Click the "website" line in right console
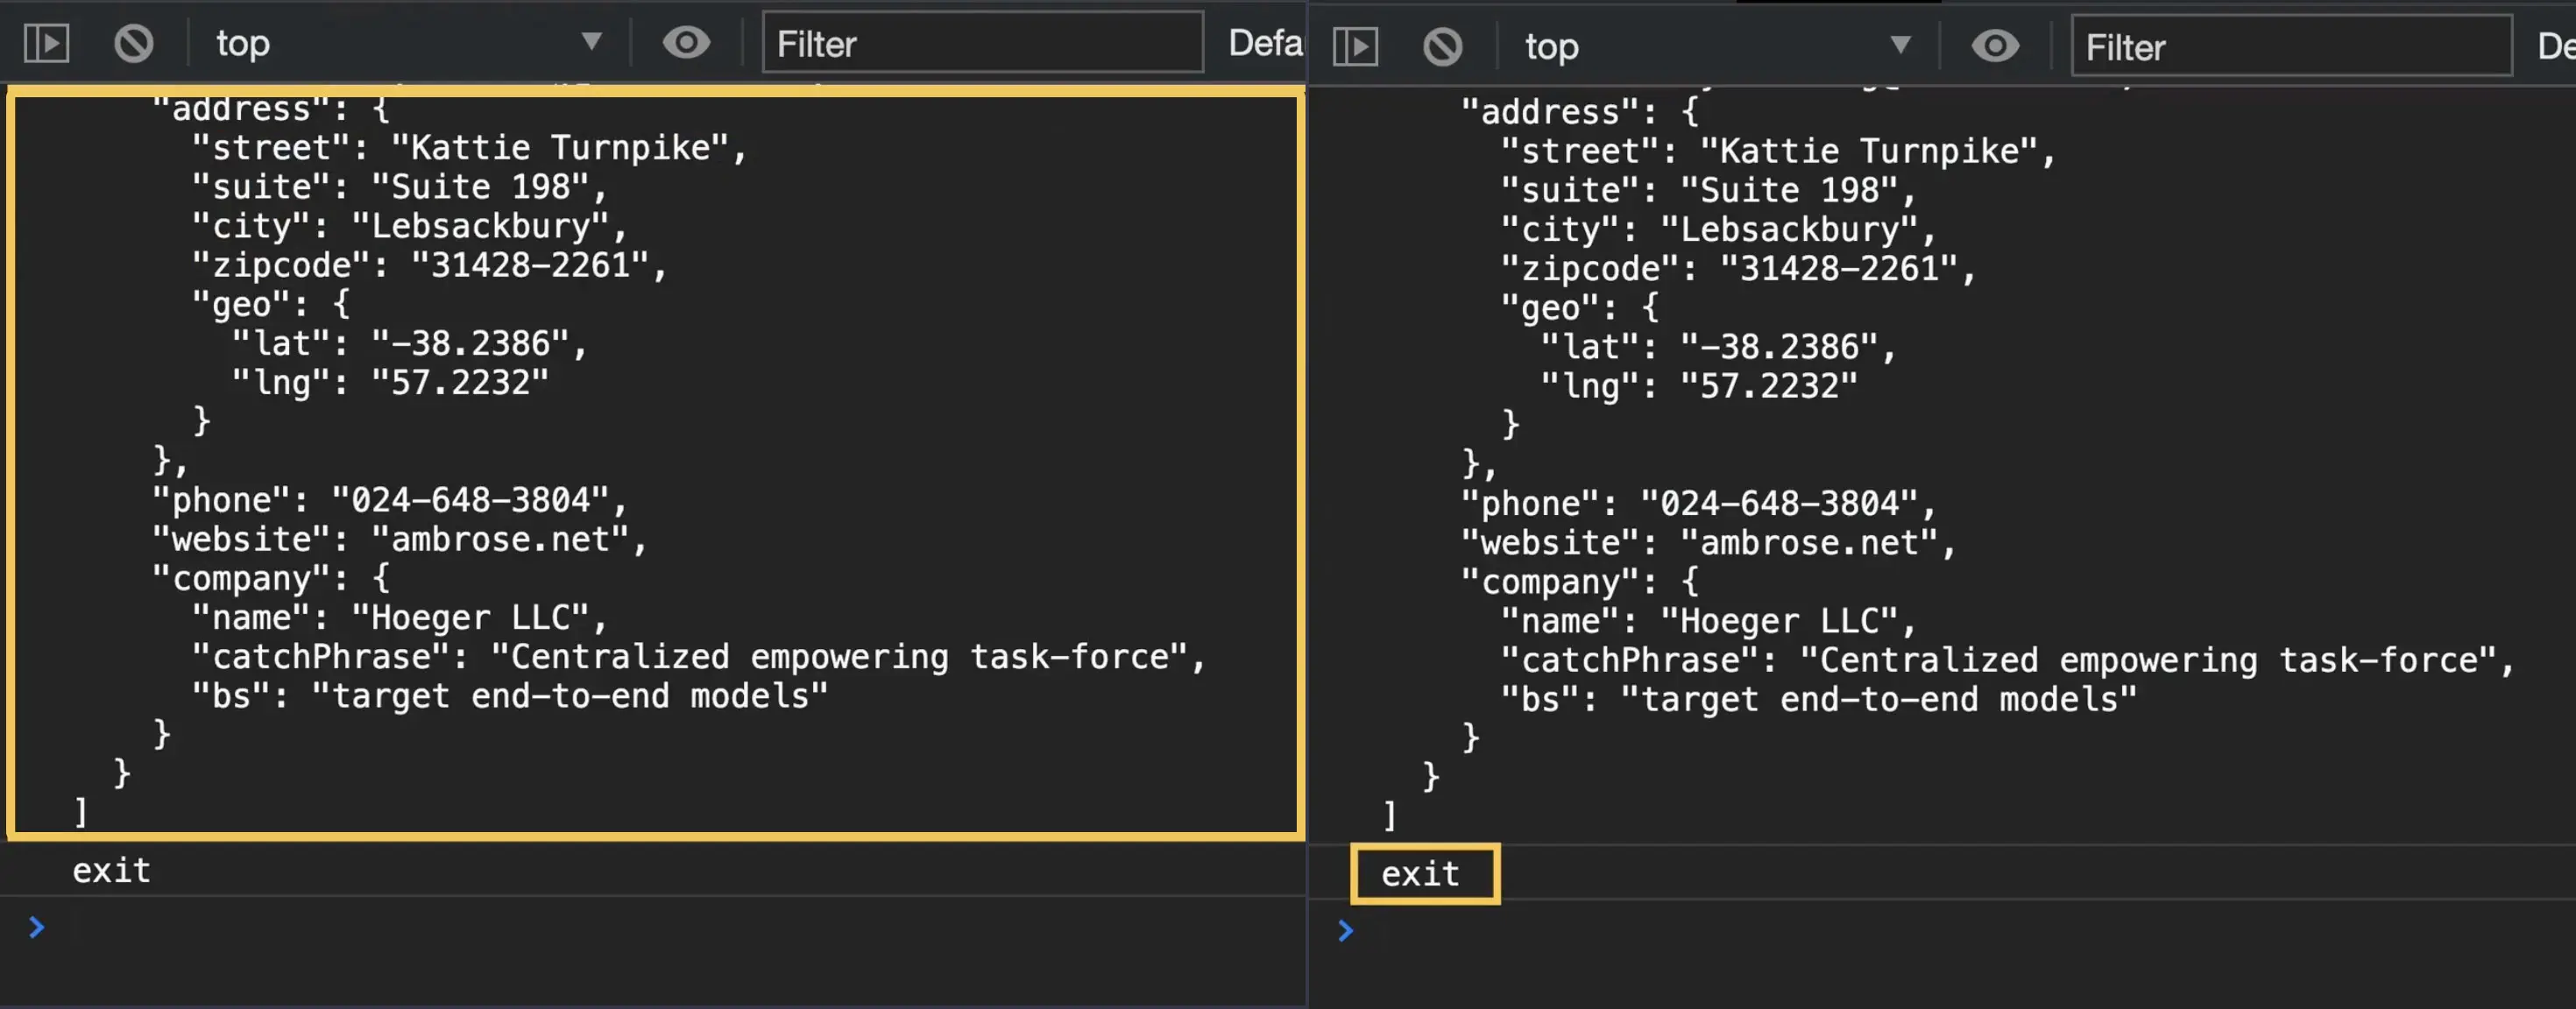The width and height of the screenshot is (2576, 1009). 1706,542
